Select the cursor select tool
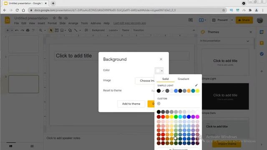The height and width of the screenshot is (150, 267). point(51,30)
